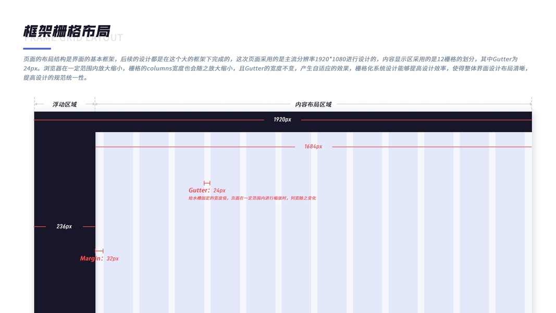Select the 内容布局区域 label
556x313 pixels.
[313, 104]
